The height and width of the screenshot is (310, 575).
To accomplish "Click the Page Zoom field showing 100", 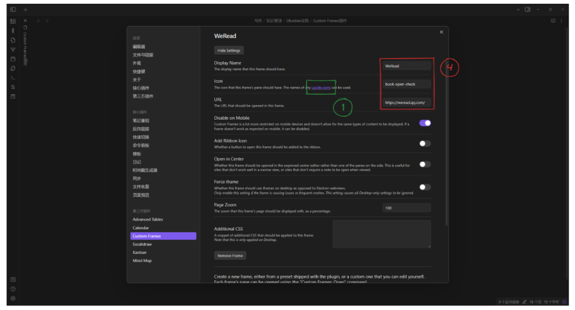I will click(x=407, y=208).
